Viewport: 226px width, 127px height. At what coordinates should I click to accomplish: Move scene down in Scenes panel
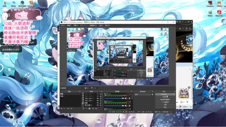[x=71, y=109]
